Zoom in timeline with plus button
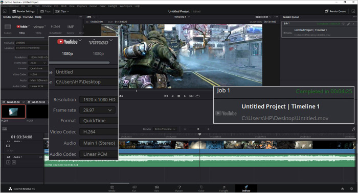The height and width of the screenshot is (193, 358). [208, 129]
